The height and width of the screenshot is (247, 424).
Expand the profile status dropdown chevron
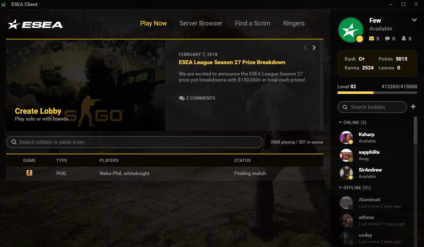(414, 20)
